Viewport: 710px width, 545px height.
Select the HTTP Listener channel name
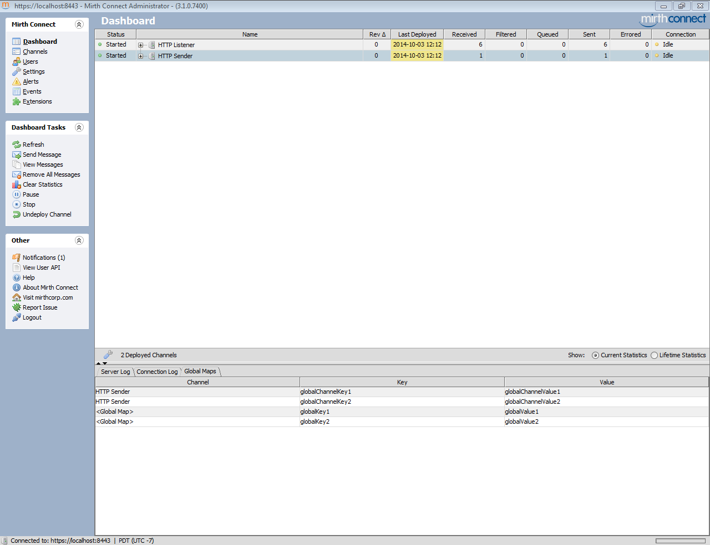pyautogui.click(x=176, y=45)
